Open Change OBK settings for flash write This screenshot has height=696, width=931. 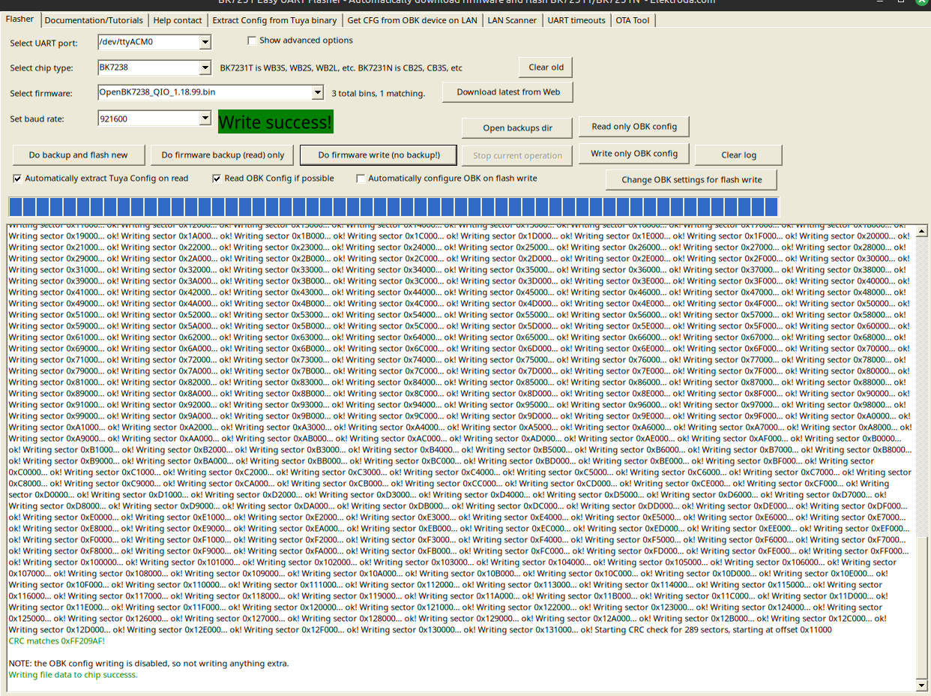click(x=691, y=180)
